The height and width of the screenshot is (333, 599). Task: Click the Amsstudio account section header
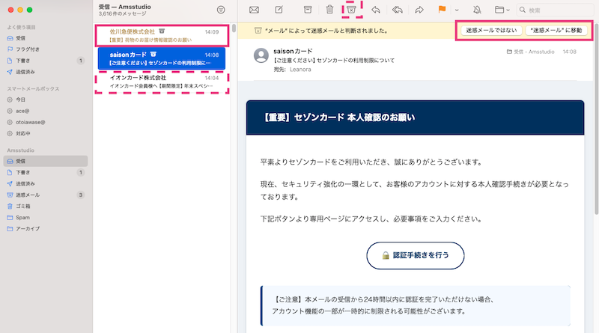(x=21, y=150)
